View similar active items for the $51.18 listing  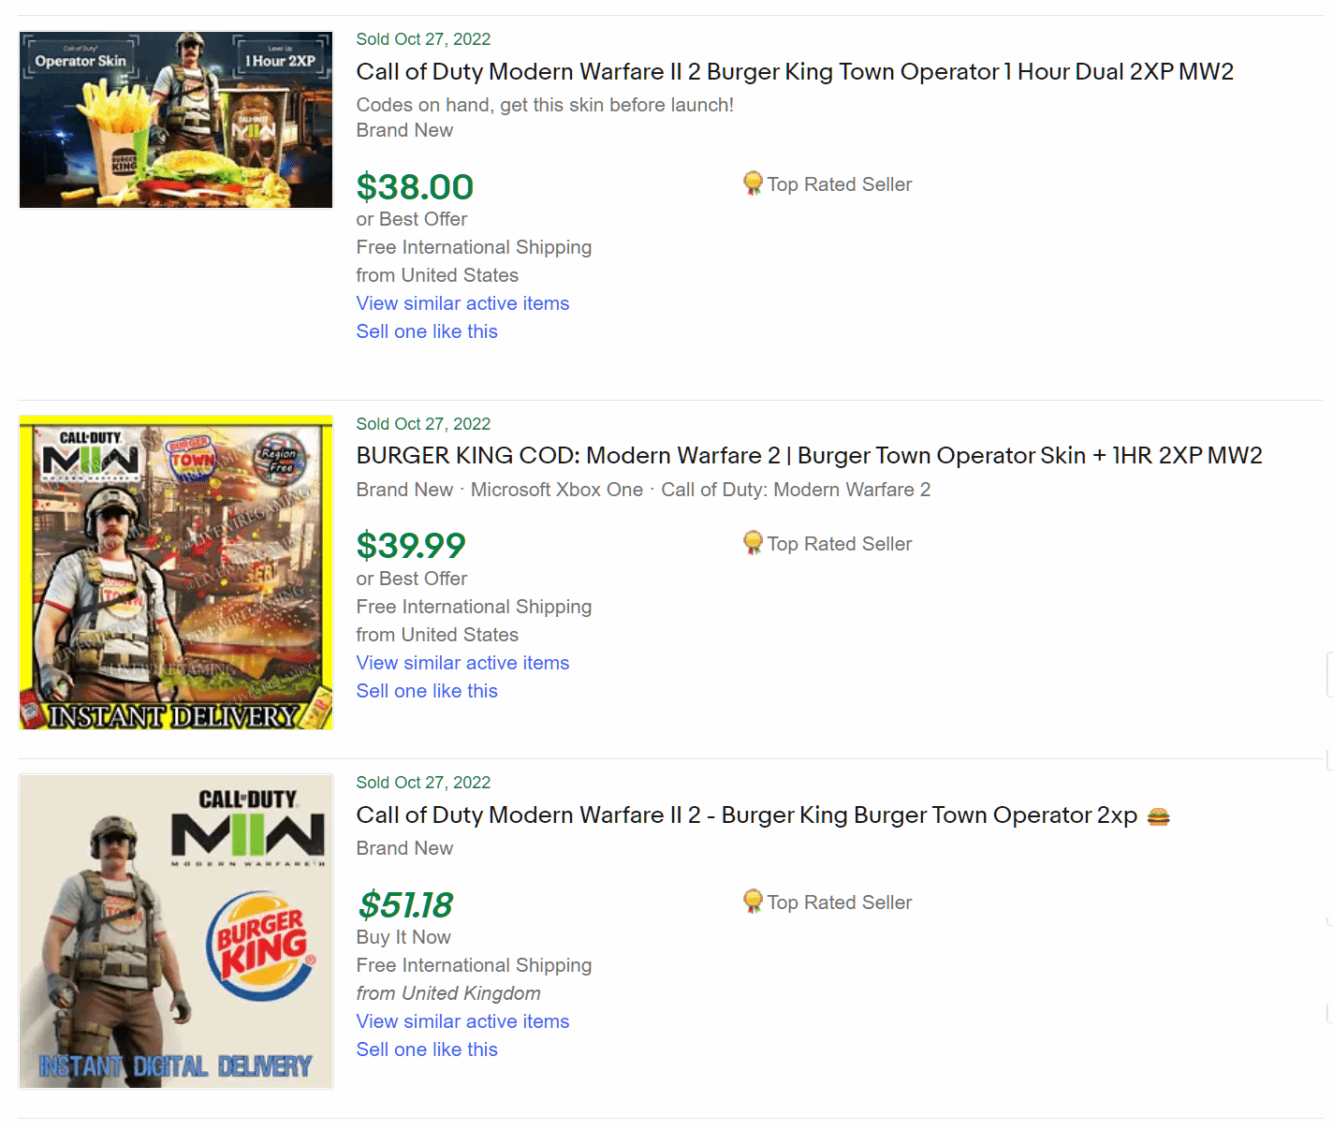462,1021
